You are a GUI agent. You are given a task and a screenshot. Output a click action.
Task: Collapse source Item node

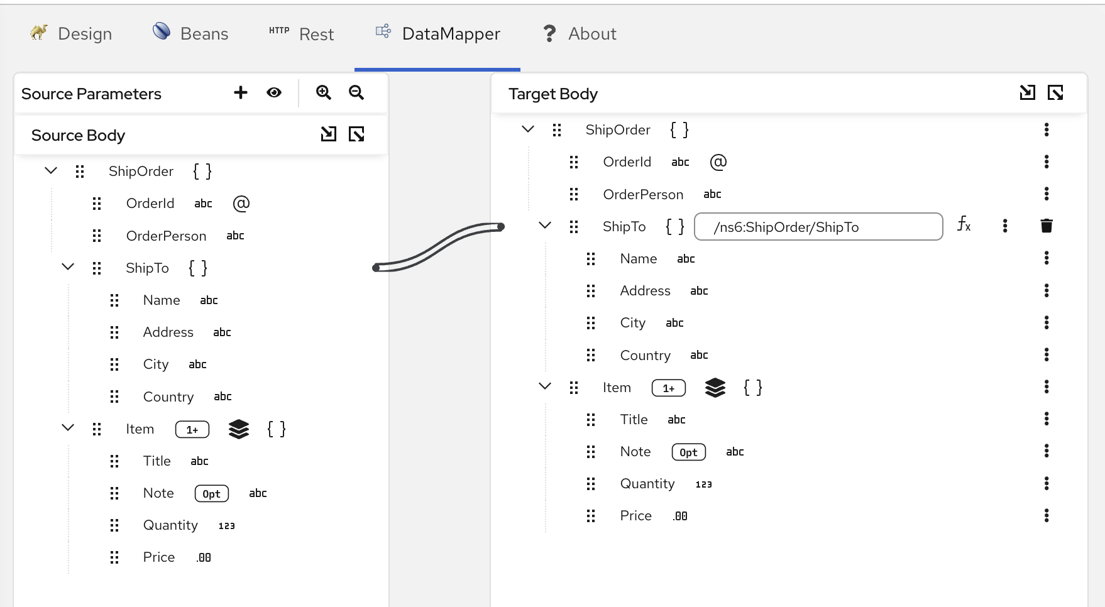(x=68, y=428)
